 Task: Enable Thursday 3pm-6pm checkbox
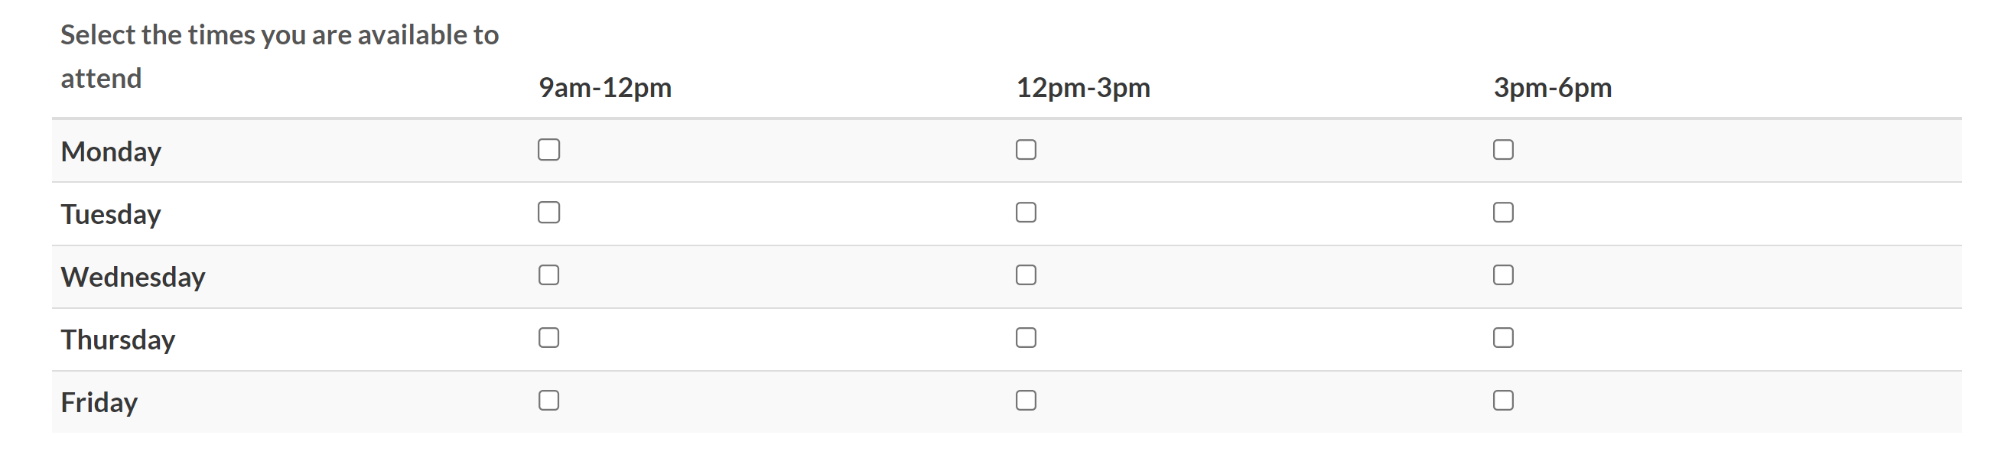(1503, 337)
